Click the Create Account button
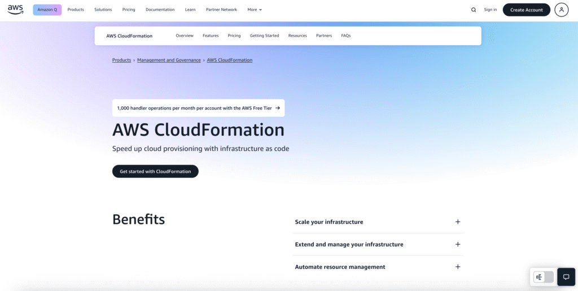Screen dimensions: 578x291 tap(527, 10)
